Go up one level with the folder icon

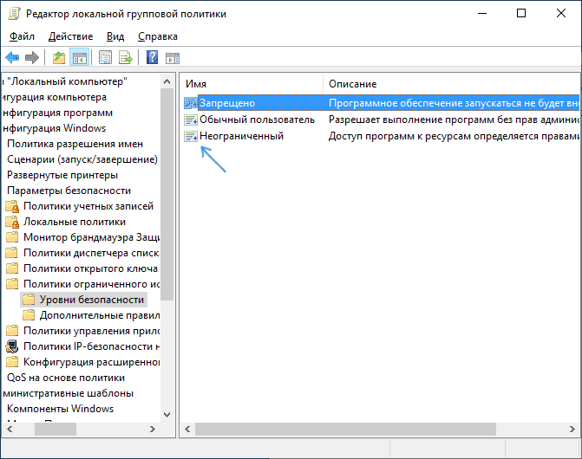[59, 58]
